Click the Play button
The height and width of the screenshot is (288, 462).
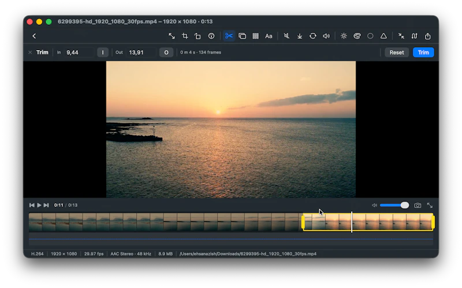(39, 205)
